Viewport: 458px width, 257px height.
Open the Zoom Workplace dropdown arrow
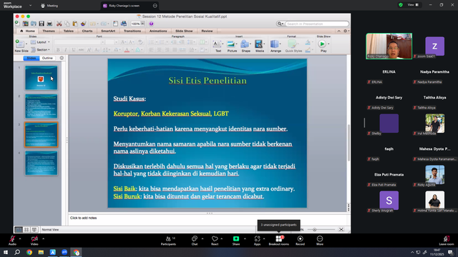(x=30, y=5)
